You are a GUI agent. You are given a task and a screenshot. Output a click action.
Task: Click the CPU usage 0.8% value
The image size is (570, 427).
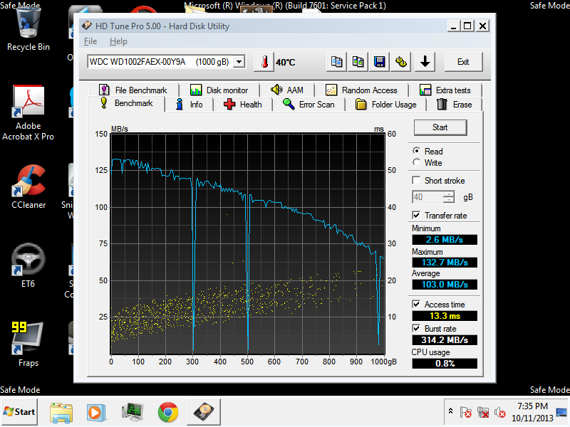[445, 364]
